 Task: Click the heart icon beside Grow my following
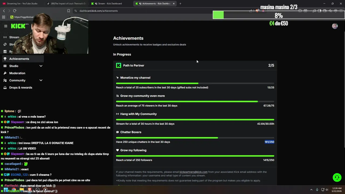(x=118, y=150)
